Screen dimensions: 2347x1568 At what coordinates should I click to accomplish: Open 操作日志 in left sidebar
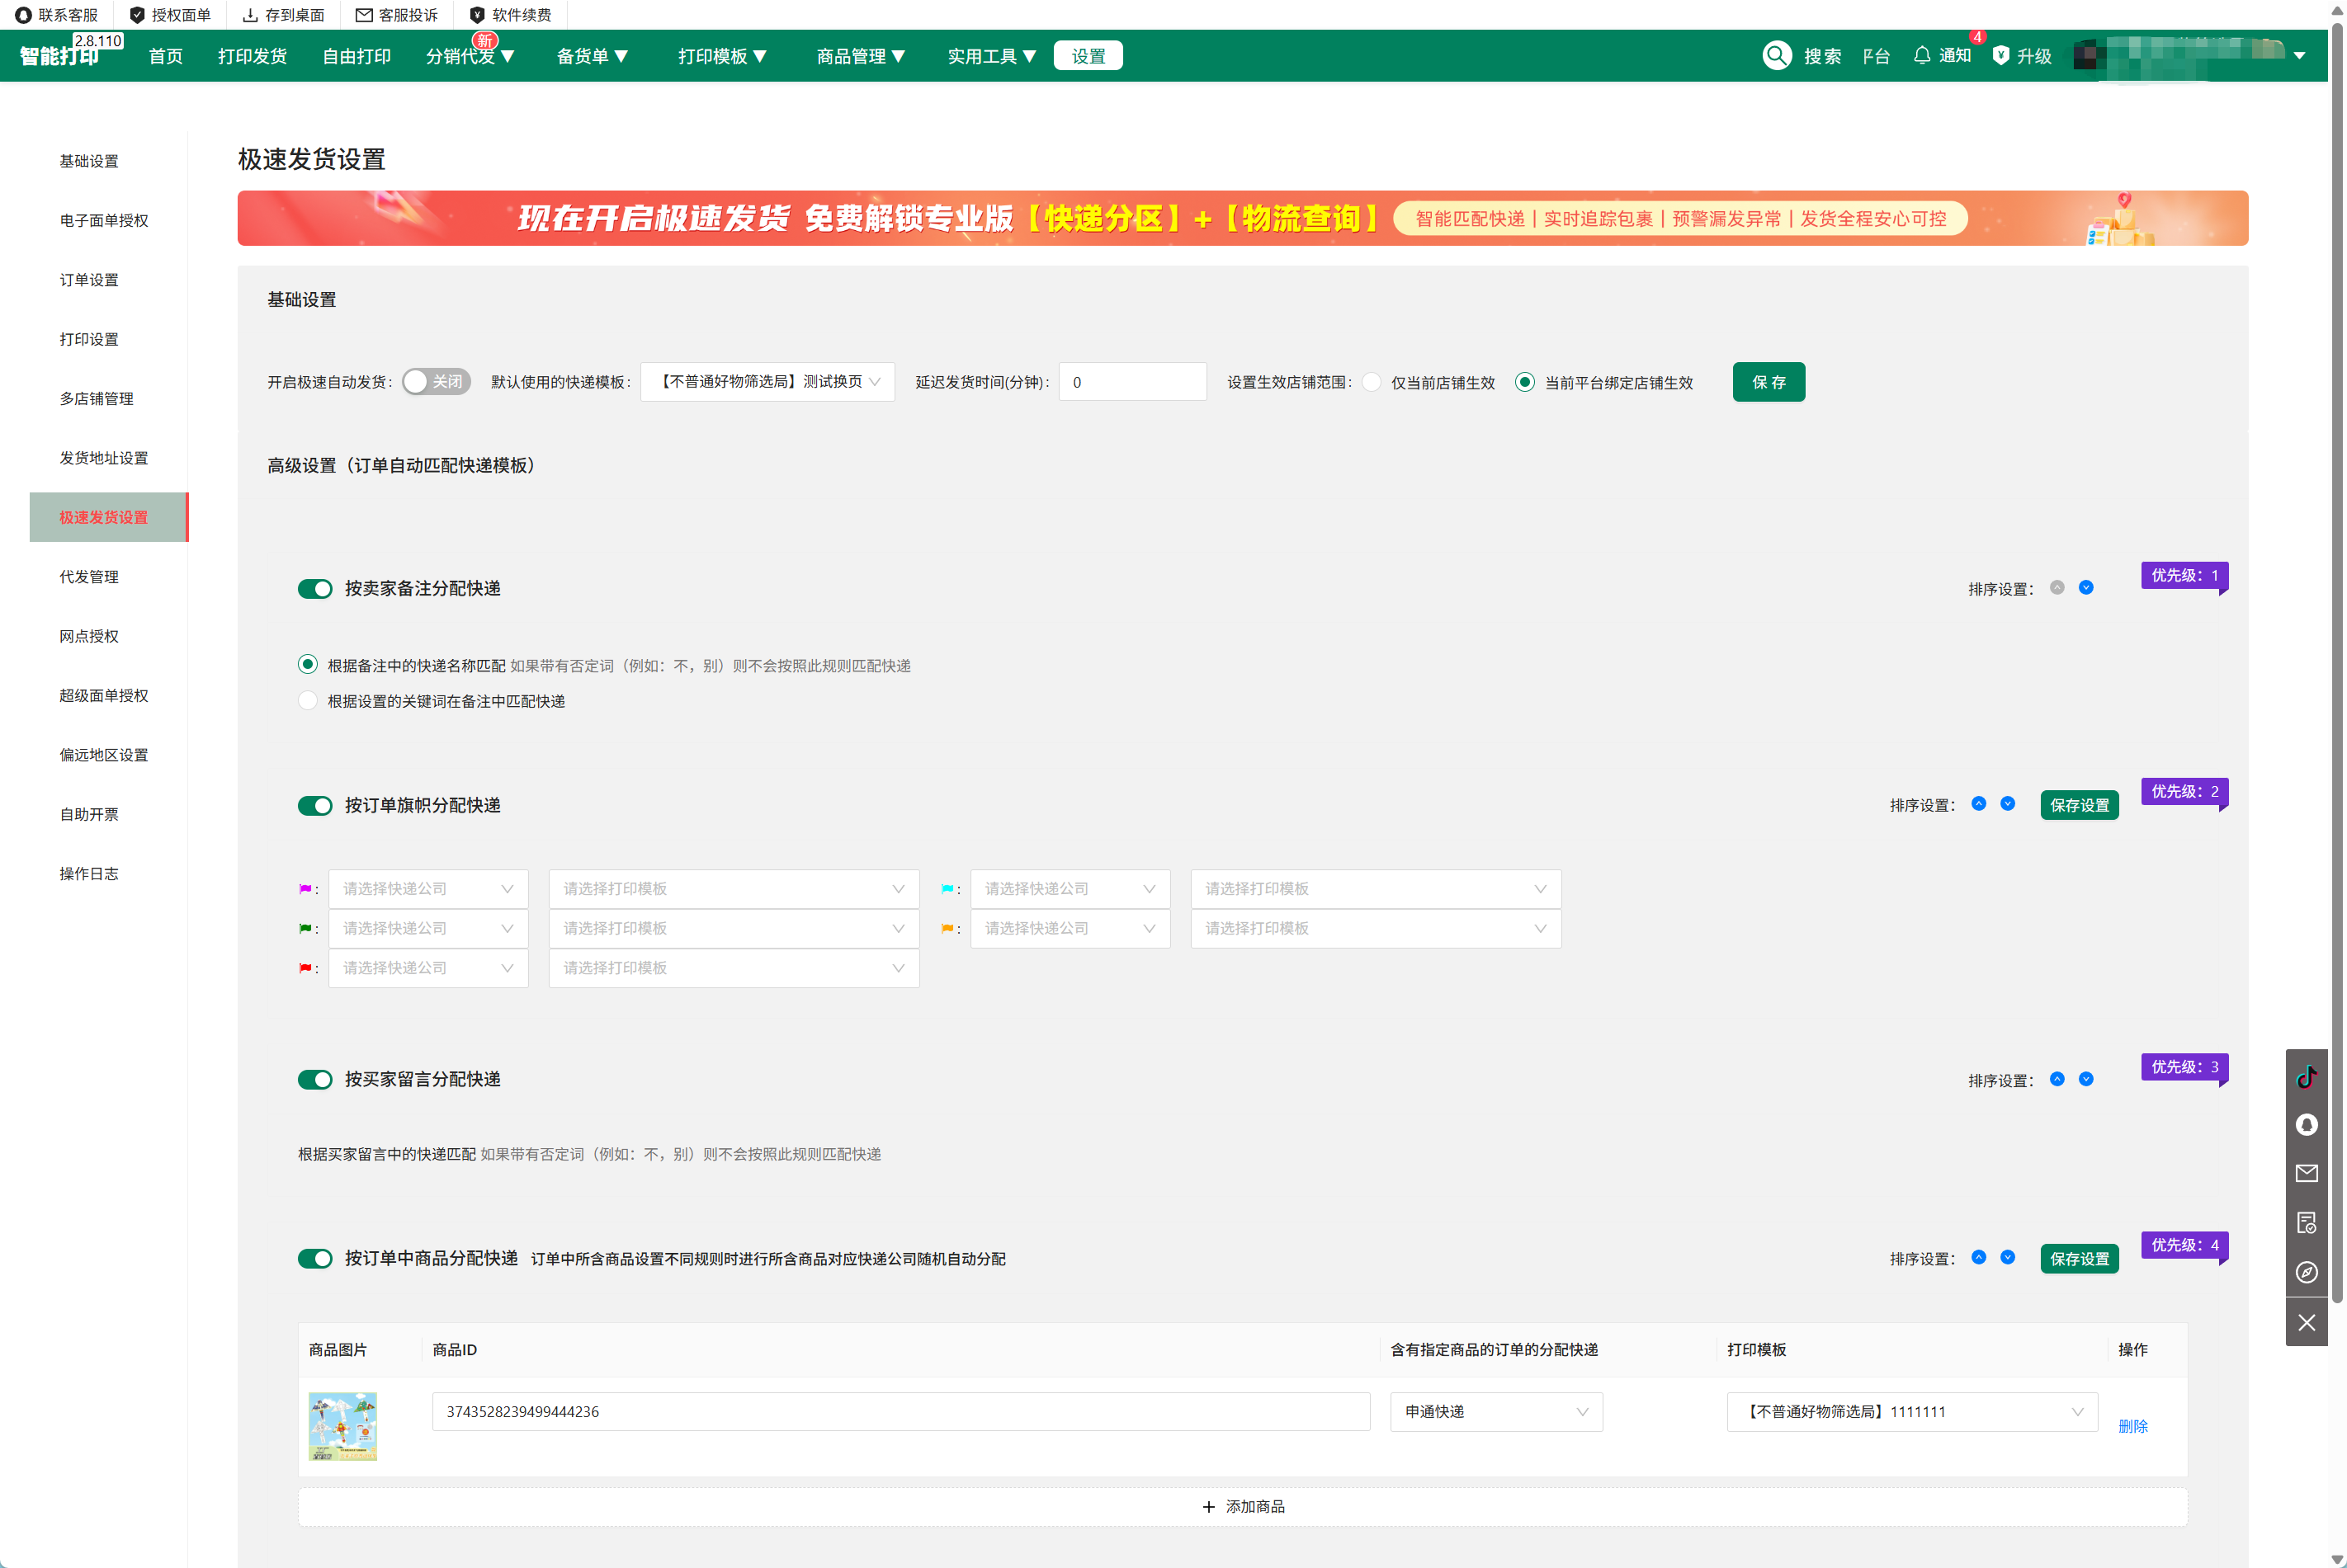click(89, 874)
